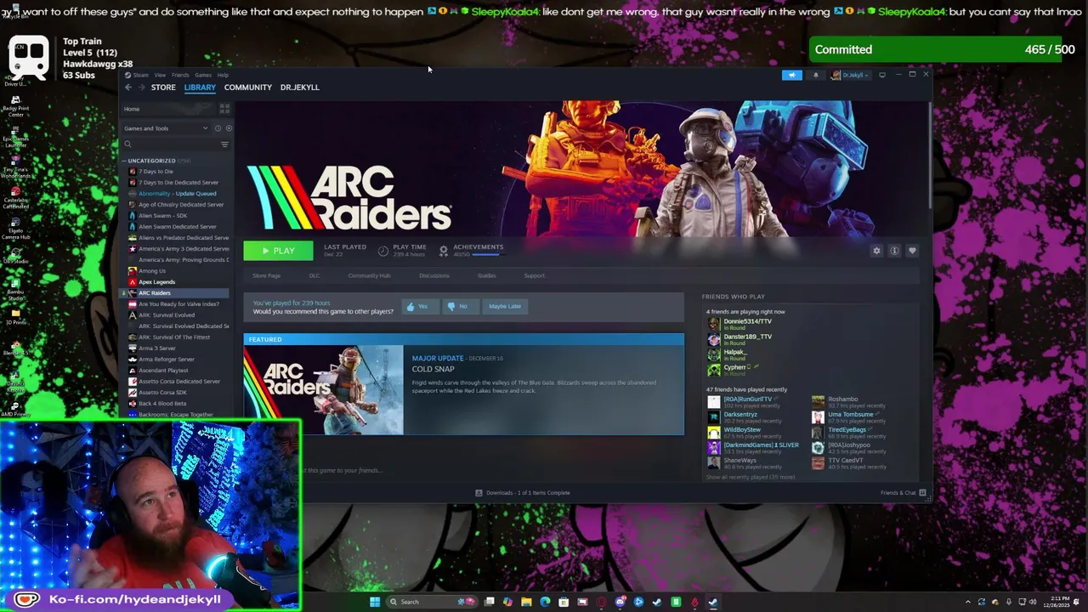Open the Support link
This screenshot has width=1088, height=612.
point(535,275)
